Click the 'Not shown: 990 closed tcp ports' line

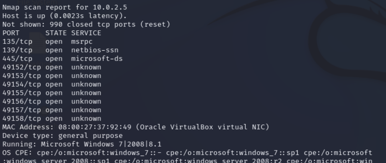(x=86, y=25)
